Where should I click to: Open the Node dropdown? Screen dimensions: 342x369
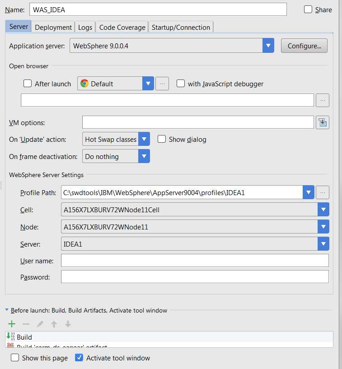coord(323,227)
